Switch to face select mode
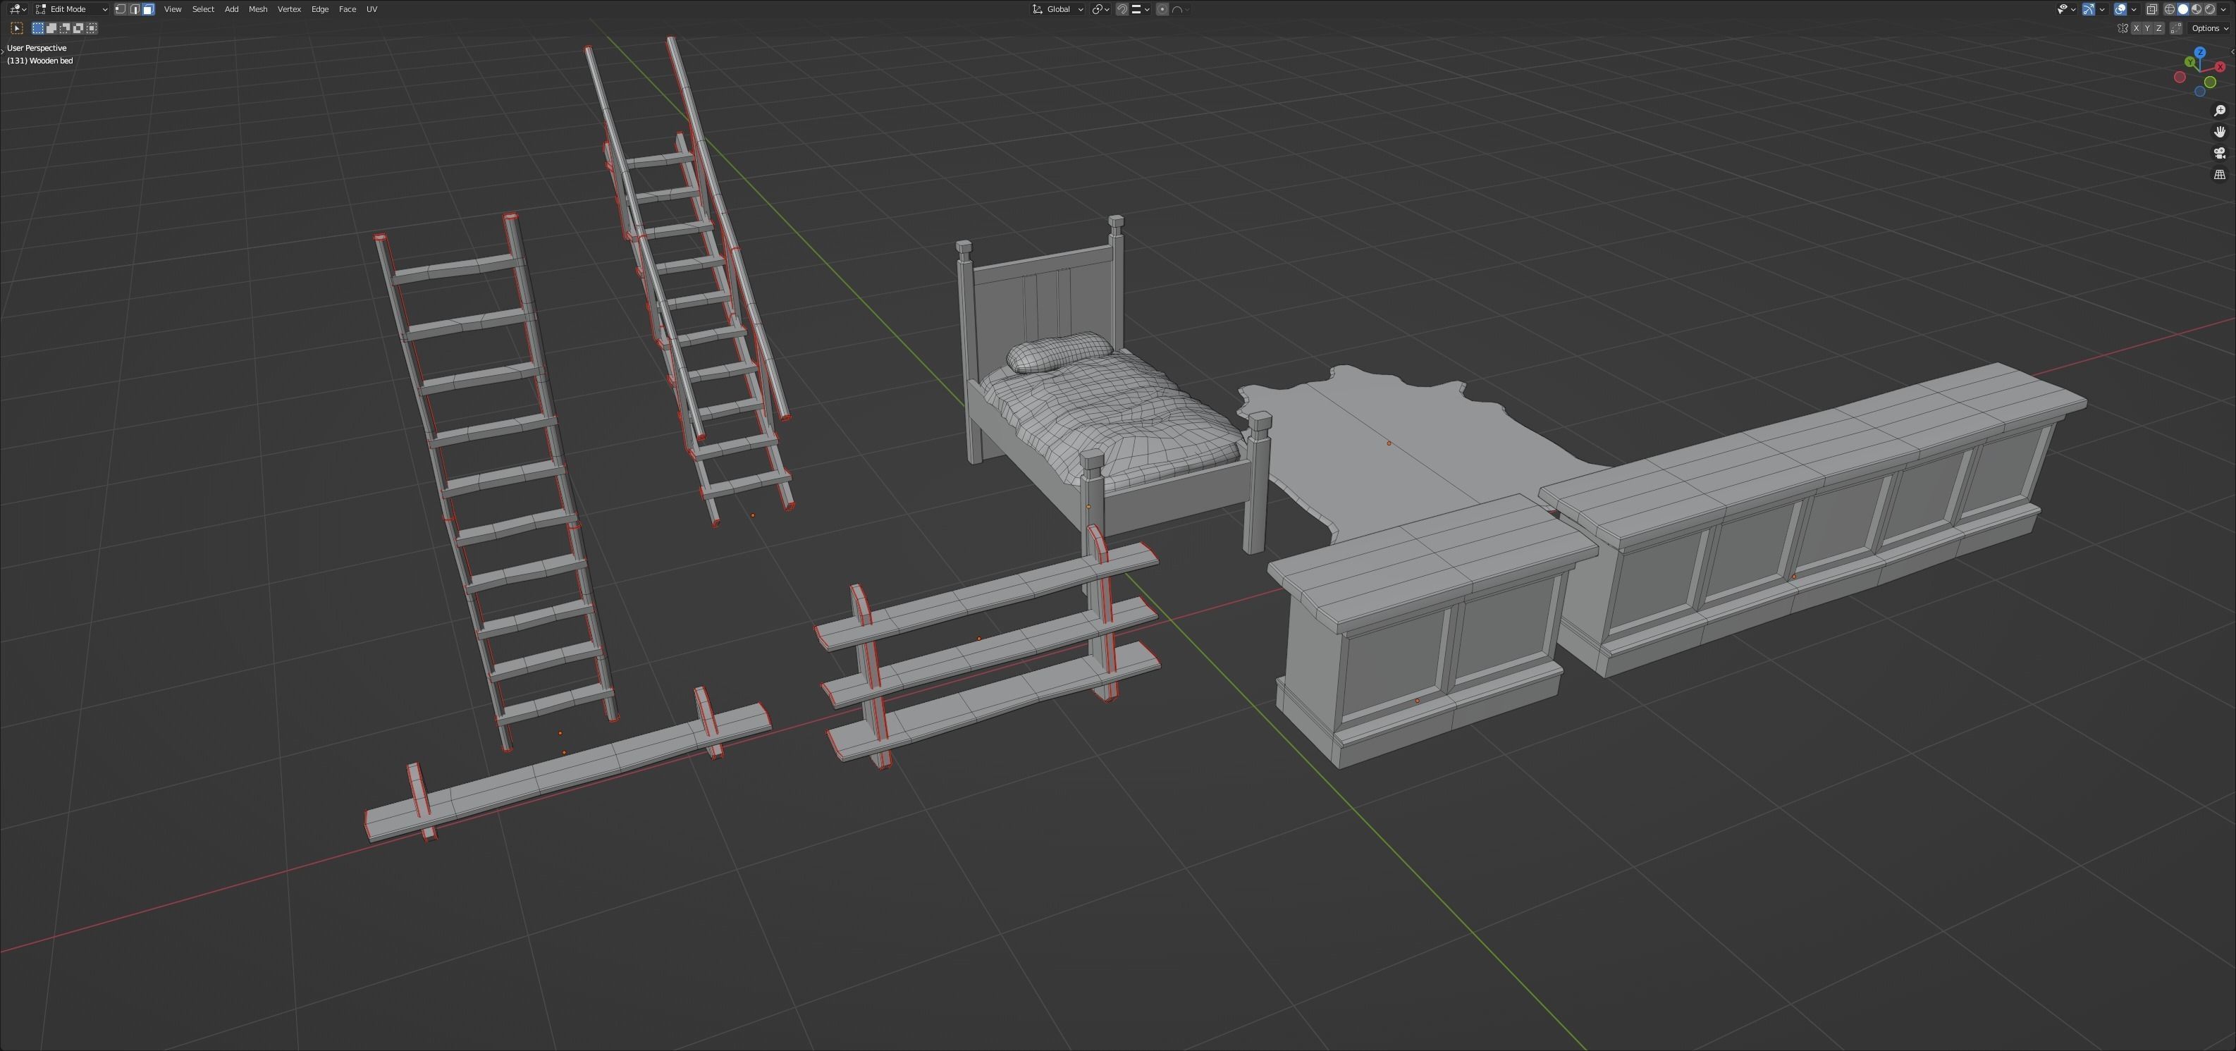 click(x=149, y=8)
